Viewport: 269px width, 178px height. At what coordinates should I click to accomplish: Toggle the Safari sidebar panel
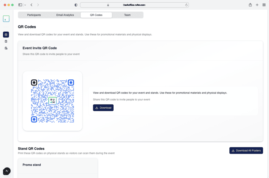tap(20, 5)
